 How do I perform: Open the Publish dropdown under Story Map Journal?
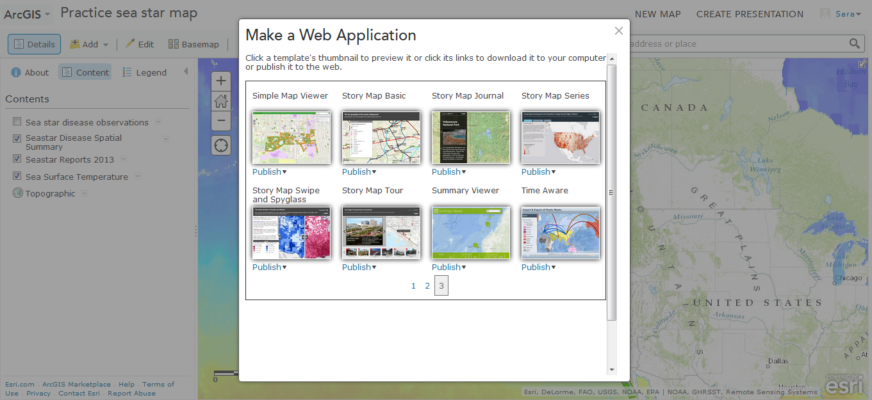448,172
